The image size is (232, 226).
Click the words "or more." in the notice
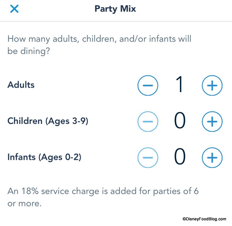click(x=24, y=204)
